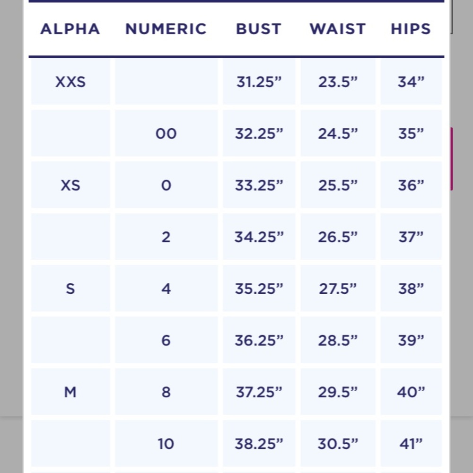Click the 39" hips measurement
473x473 pixels.
[x=411, y=340]
